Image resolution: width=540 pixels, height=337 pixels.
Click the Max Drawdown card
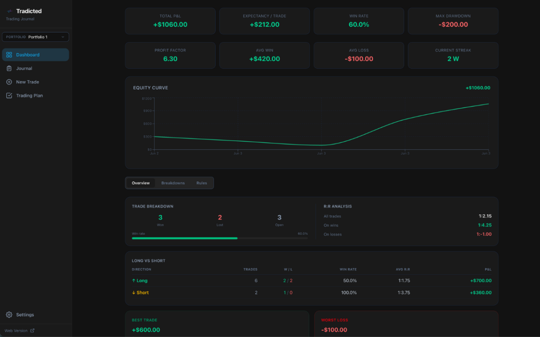tap(453, 21)
